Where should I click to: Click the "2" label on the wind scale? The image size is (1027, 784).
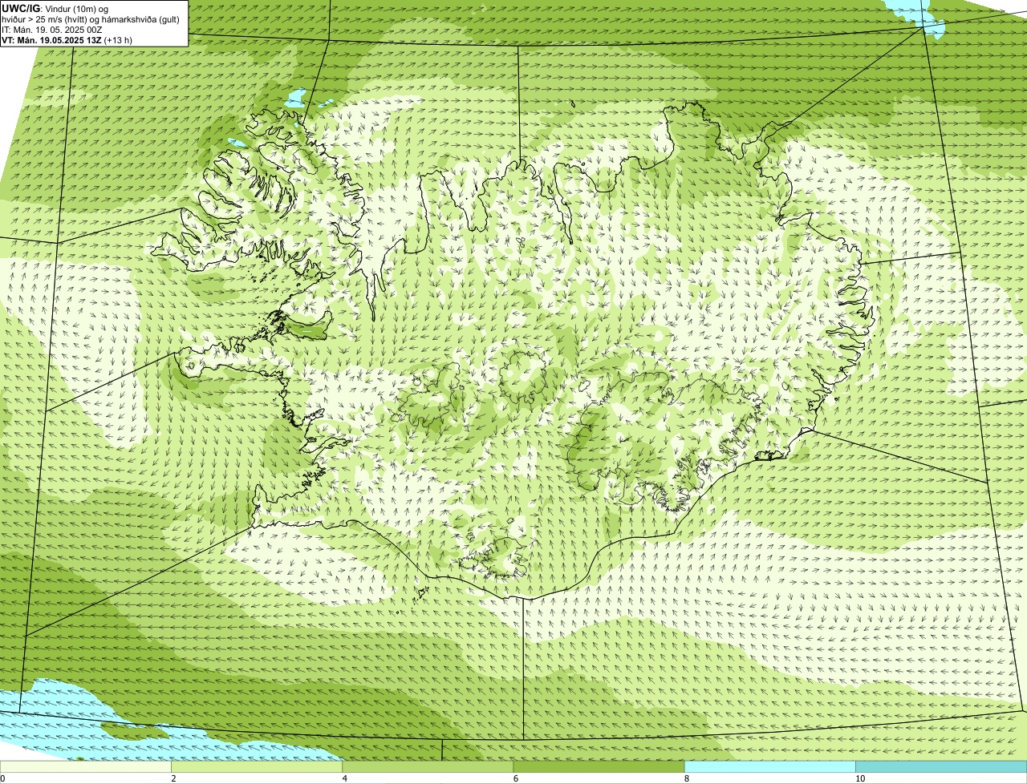173,778
